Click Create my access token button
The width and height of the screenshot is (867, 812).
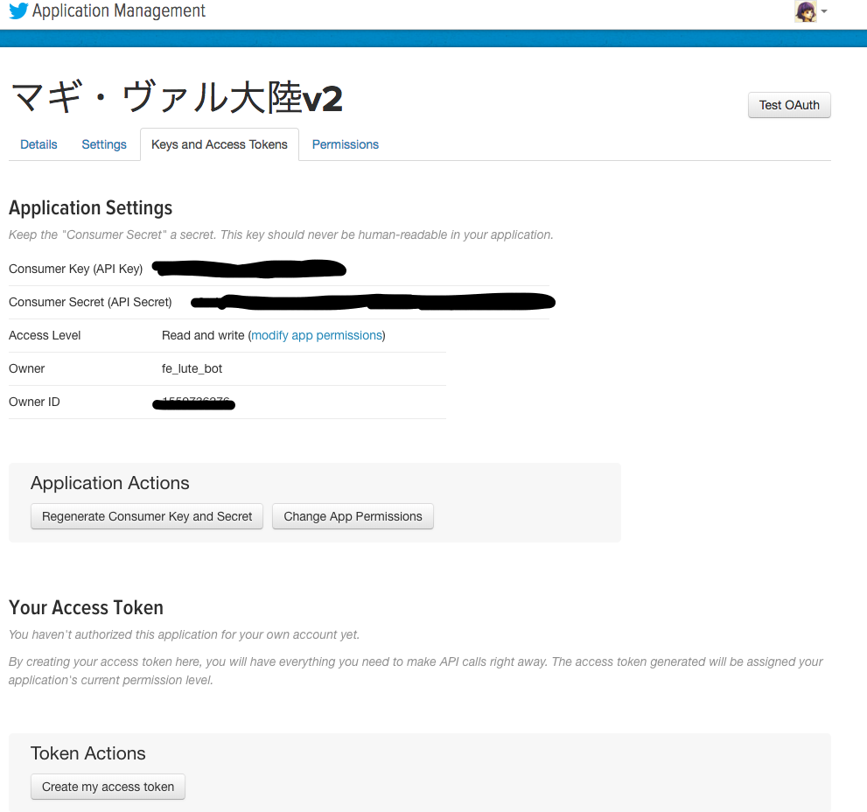click(108, 787)
